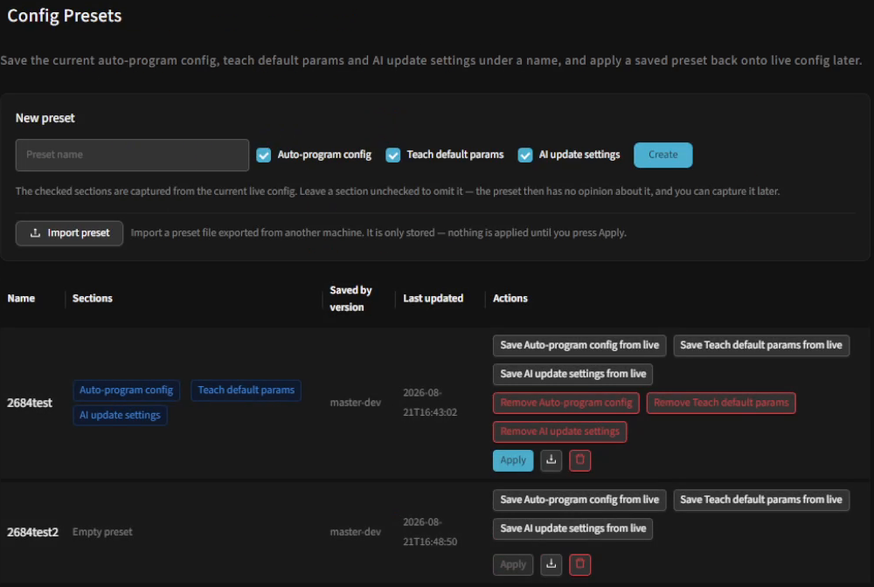Save AI update settings from live for 2684test
Image resolution: width=874 pixels, height=587 pixels.
pyautogui.click(x=572, y=374)
